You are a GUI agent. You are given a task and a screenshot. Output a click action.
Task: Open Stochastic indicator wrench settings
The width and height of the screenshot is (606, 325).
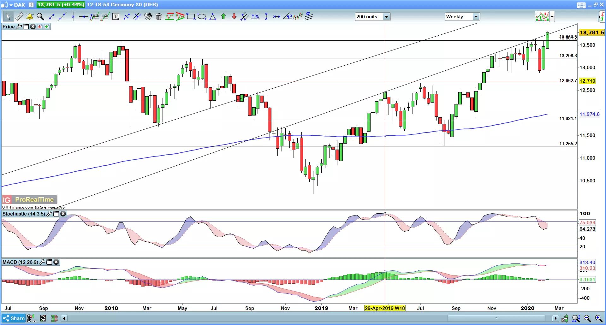[49, 214]
